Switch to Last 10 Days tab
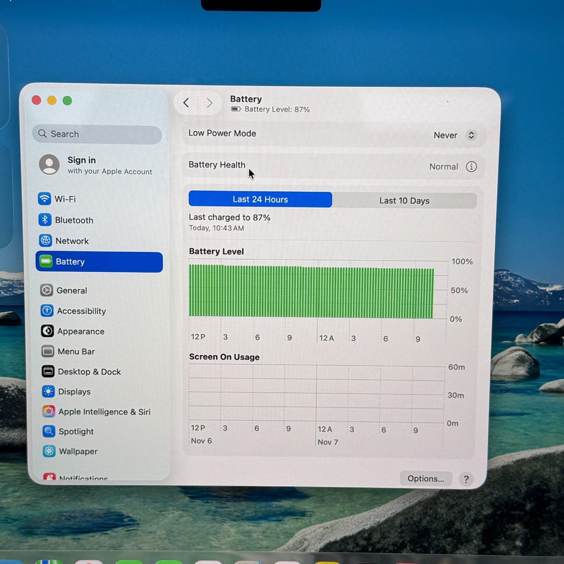564x564 pixels. pos(404,201)
